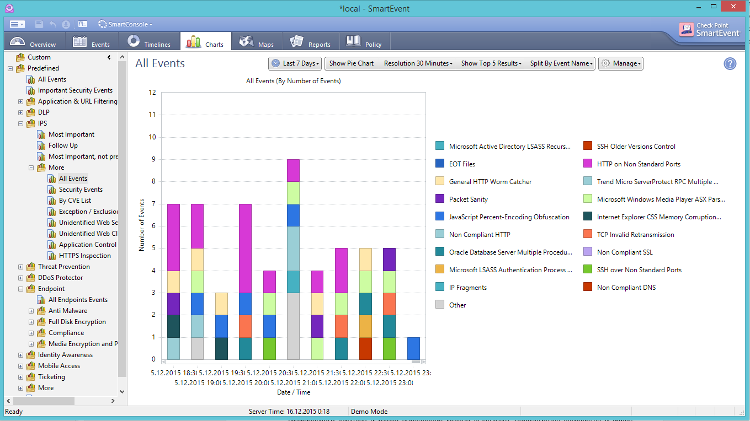Open the Manage menu button
The height and width of the screenshot is (421, 750).
621,63
